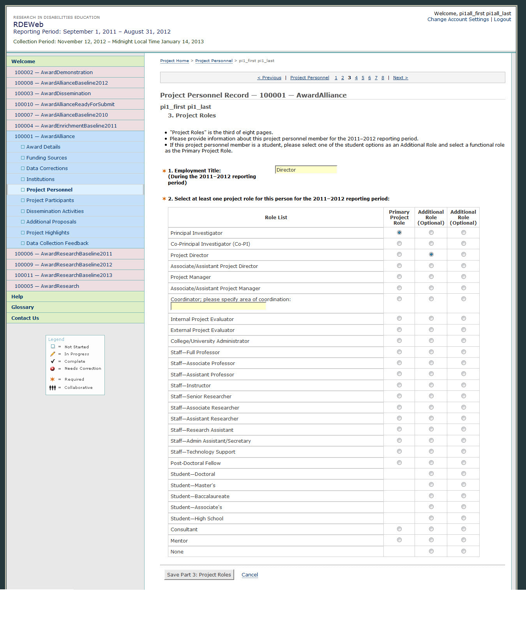This screenshot has width=526, height=626.
Task: Open award 100011 — AwardResearchBaseline2013
Action: (x=75, y=275)
